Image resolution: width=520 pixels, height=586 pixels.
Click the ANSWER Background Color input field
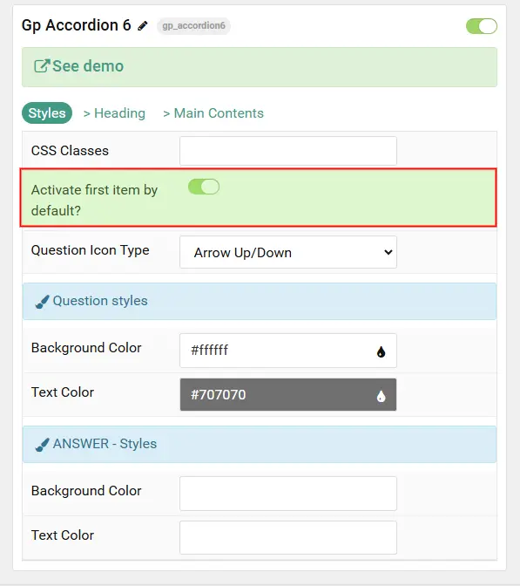[x=288, y=494]
